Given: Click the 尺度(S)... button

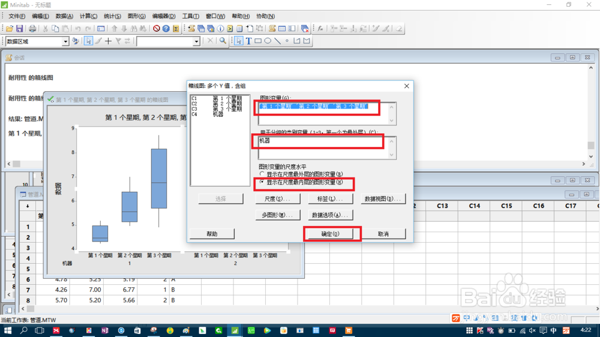Looking at the screenshot, I should click(x=277, y=199).
